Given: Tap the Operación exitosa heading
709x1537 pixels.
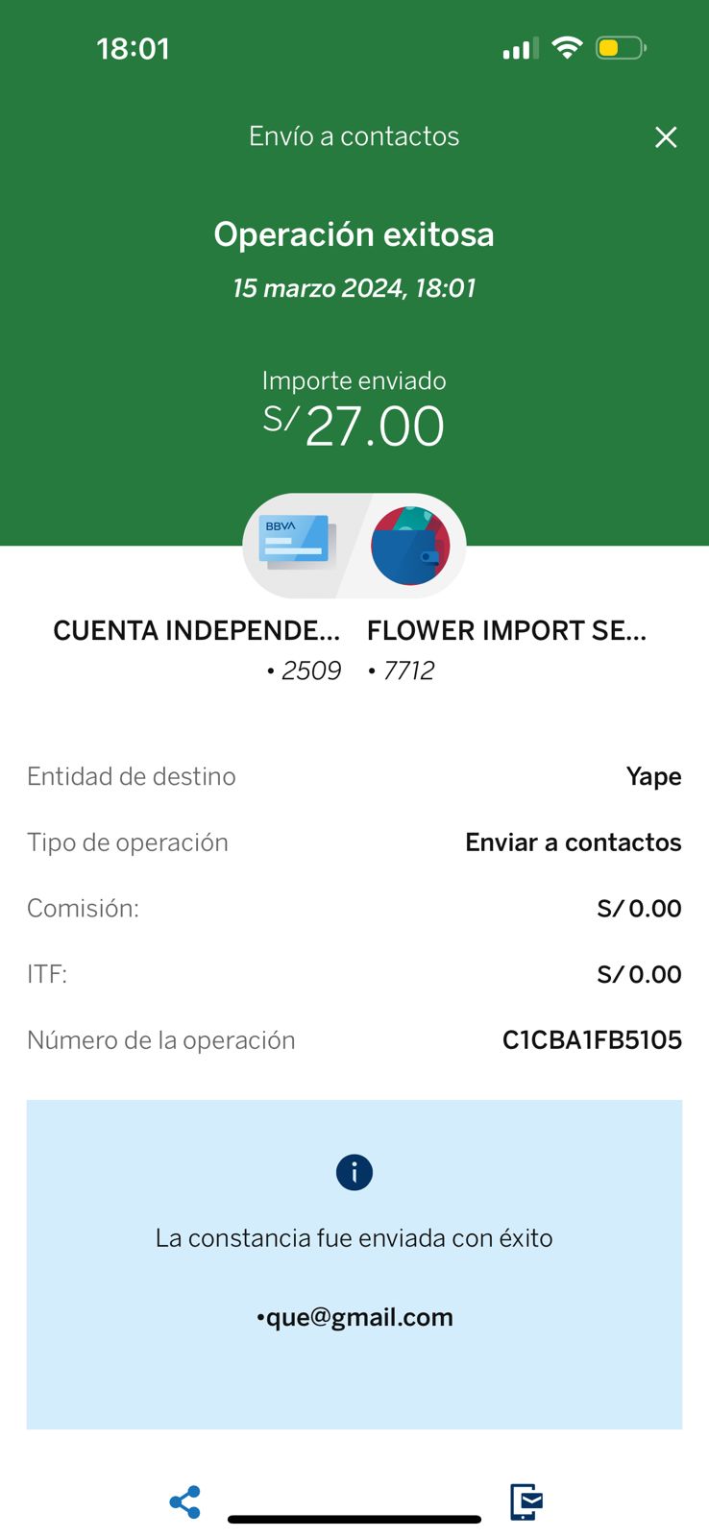Looking at the screenshot, I should [x=354, y=234].
